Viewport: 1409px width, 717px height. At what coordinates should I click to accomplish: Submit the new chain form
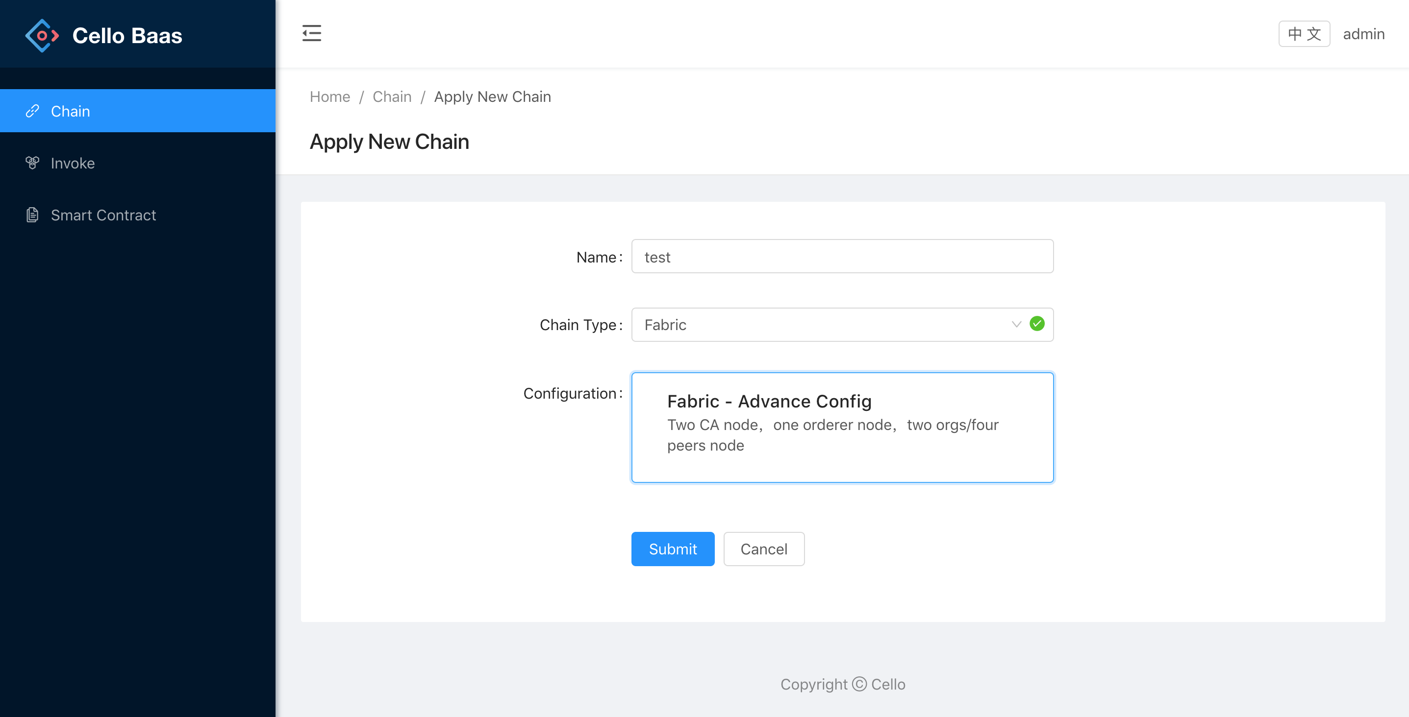[x=673, y=549]
